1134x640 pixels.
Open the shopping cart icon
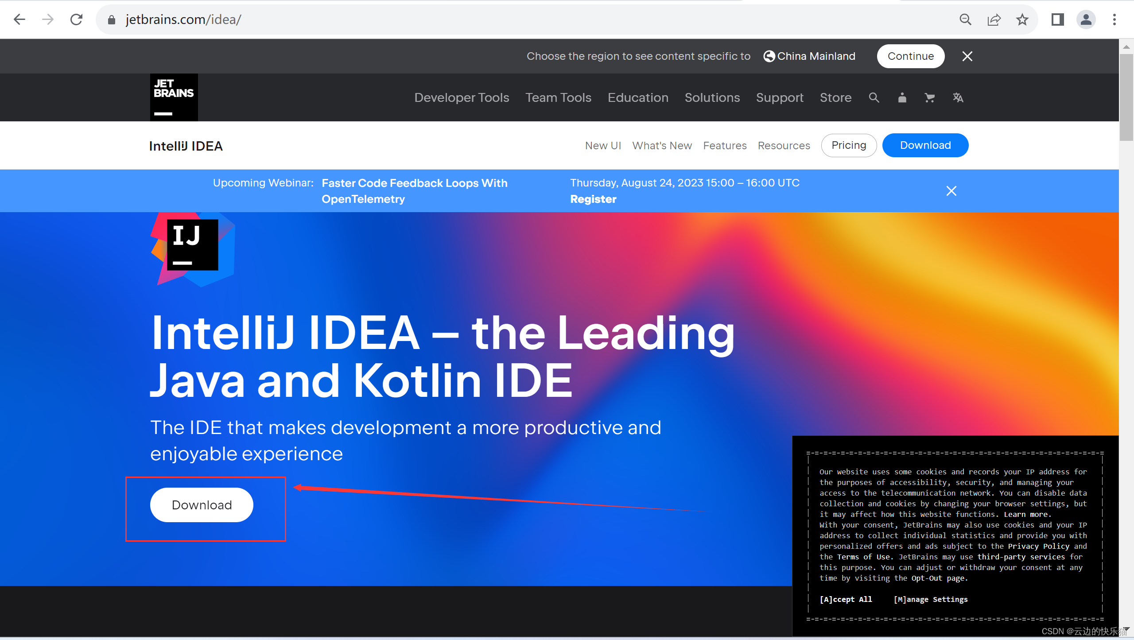(x=930, y=97)
